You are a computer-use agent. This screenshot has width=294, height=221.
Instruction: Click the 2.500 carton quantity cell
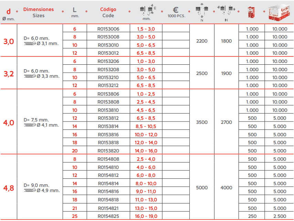tap(280, 216)
